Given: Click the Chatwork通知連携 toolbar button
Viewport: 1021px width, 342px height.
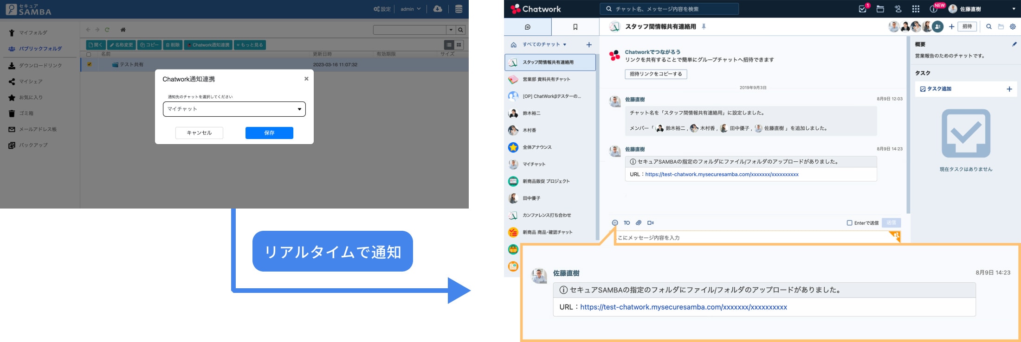Looking at the screenshot, I should point(208,45).
